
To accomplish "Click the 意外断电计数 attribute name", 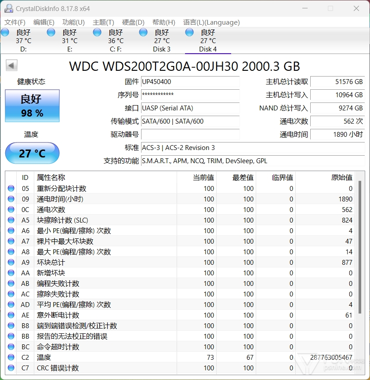I will coord(58,315).
